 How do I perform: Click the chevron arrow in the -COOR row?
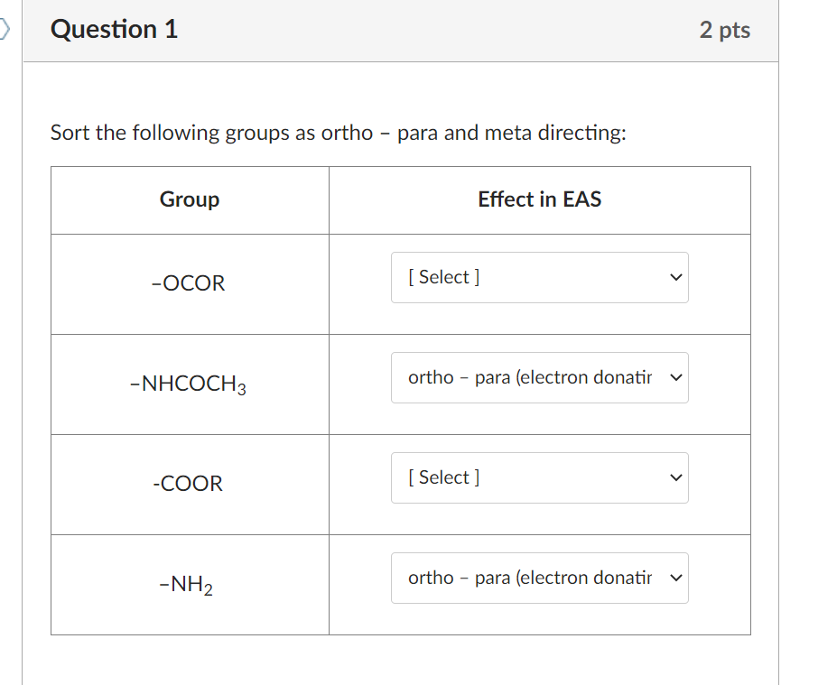(676, 477)
